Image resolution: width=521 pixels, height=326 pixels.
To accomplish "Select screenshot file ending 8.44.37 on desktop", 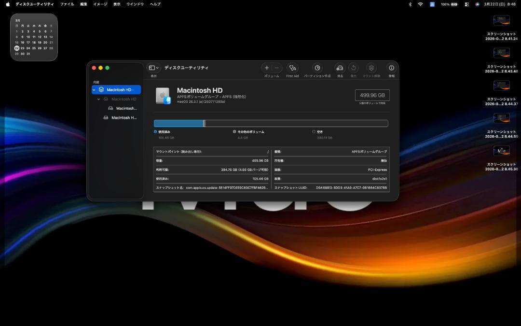I will (501, 93).
